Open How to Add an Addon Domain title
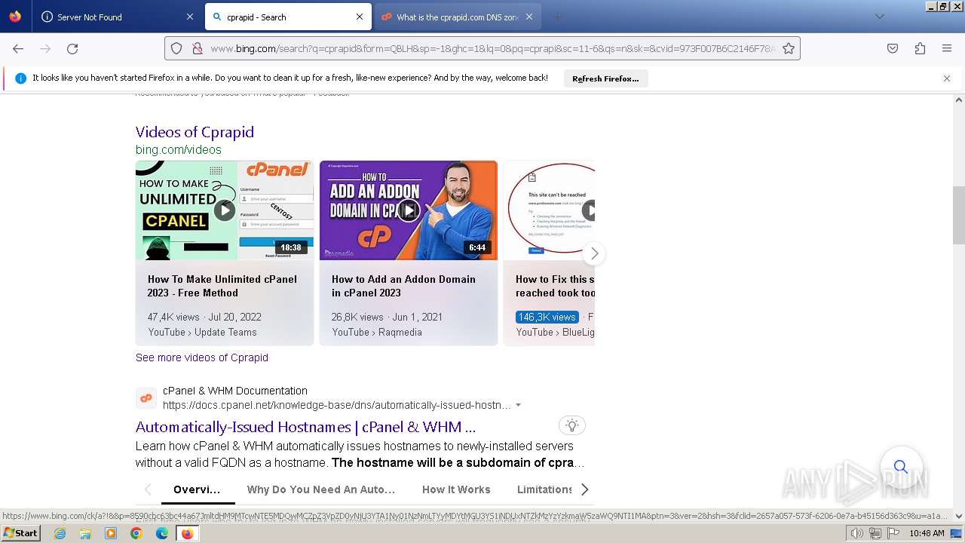 tap(403, 286)
